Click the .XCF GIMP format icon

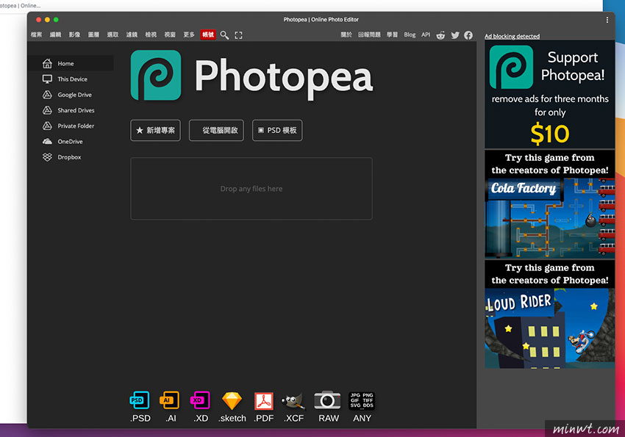point(294,401)
